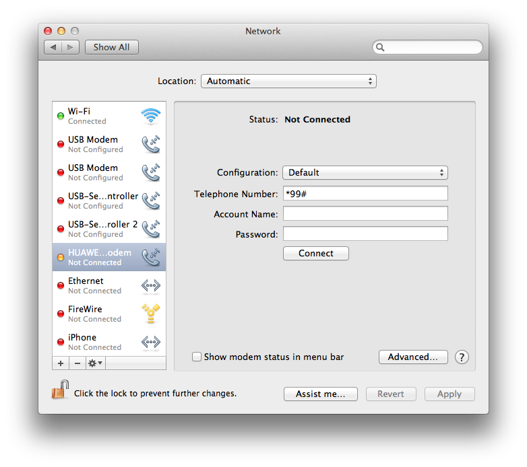Click the red close window button
Screen dimensions: 527x467
pyautogui.click(x=48, y=31)
